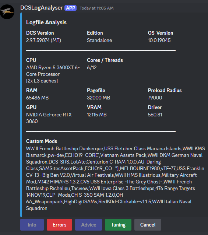The width and height of the screenshot is (208, 235).
Task: Click the Preload Radius 79000 value
Action: click(x=155, y=98)
